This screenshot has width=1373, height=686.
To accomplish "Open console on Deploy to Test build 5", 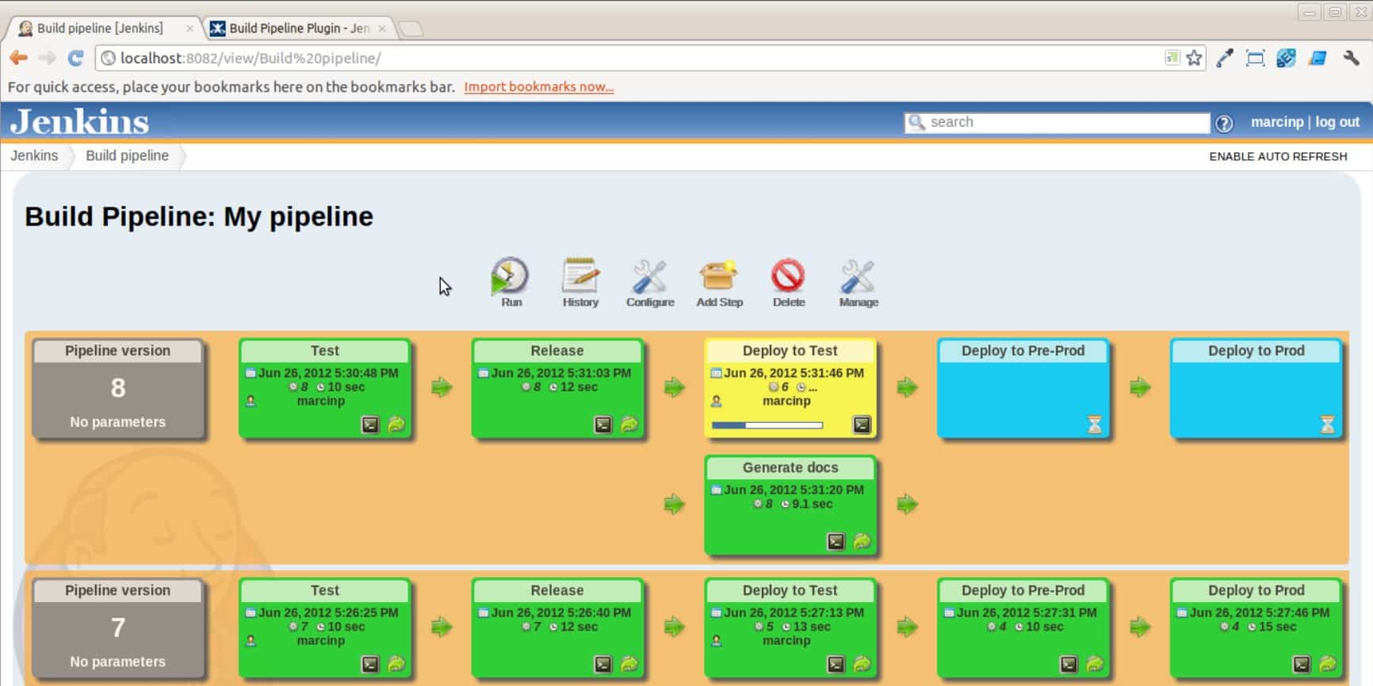I will tap(836, 664).
